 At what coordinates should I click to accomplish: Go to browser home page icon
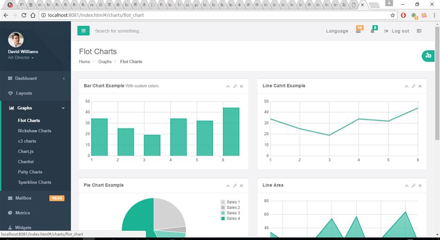(33, 15)
